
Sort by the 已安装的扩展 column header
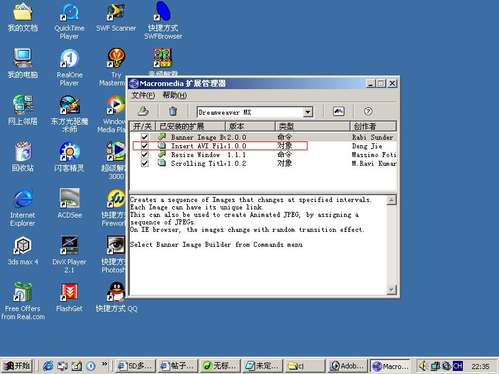coord(190,127)
